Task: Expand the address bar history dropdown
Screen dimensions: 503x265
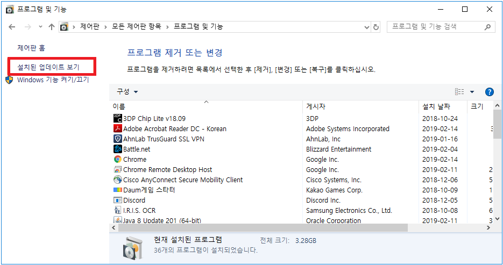Action: point(367,27)
